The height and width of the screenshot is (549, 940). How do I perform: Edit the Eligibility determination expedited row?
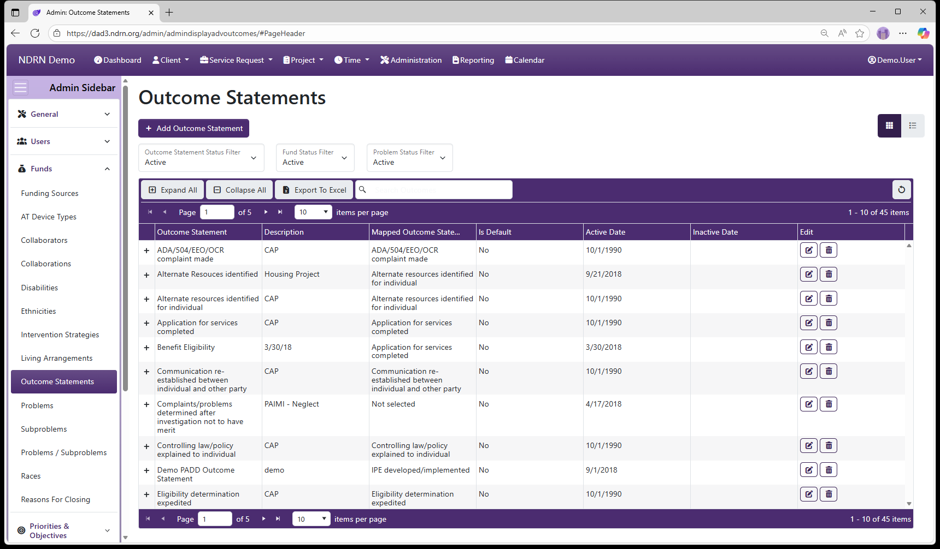[x=809, y=494]
